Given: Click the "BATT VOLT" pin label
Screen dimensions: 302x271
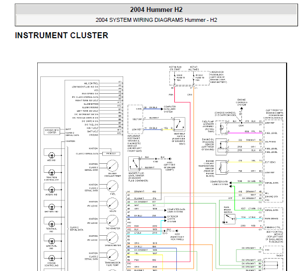Looking at the screenshot, I should (x=93, y=132).
